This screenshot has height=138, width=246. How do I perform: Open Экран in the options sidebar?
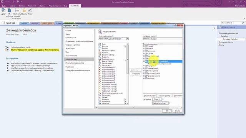(x=68, y=34)
